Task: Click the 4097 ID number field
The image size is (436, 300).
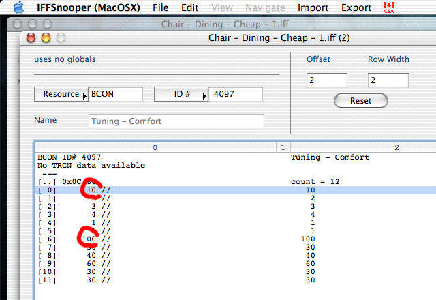Action: pyautogui.click(x=235, y=95)
